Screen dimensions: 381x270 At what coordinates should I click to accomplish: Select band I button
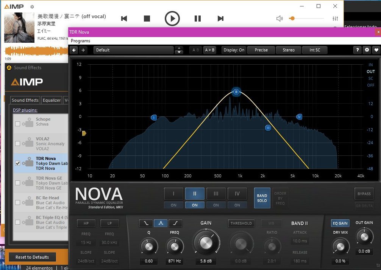coord(173,194)
